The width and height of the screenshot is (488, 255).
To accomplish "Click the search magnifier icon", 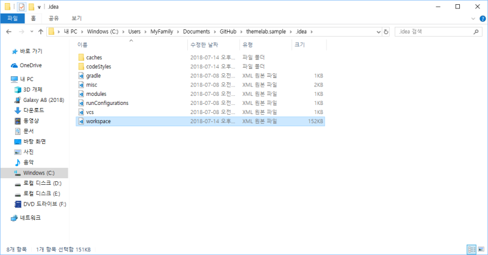I will (x=476, y=32).
